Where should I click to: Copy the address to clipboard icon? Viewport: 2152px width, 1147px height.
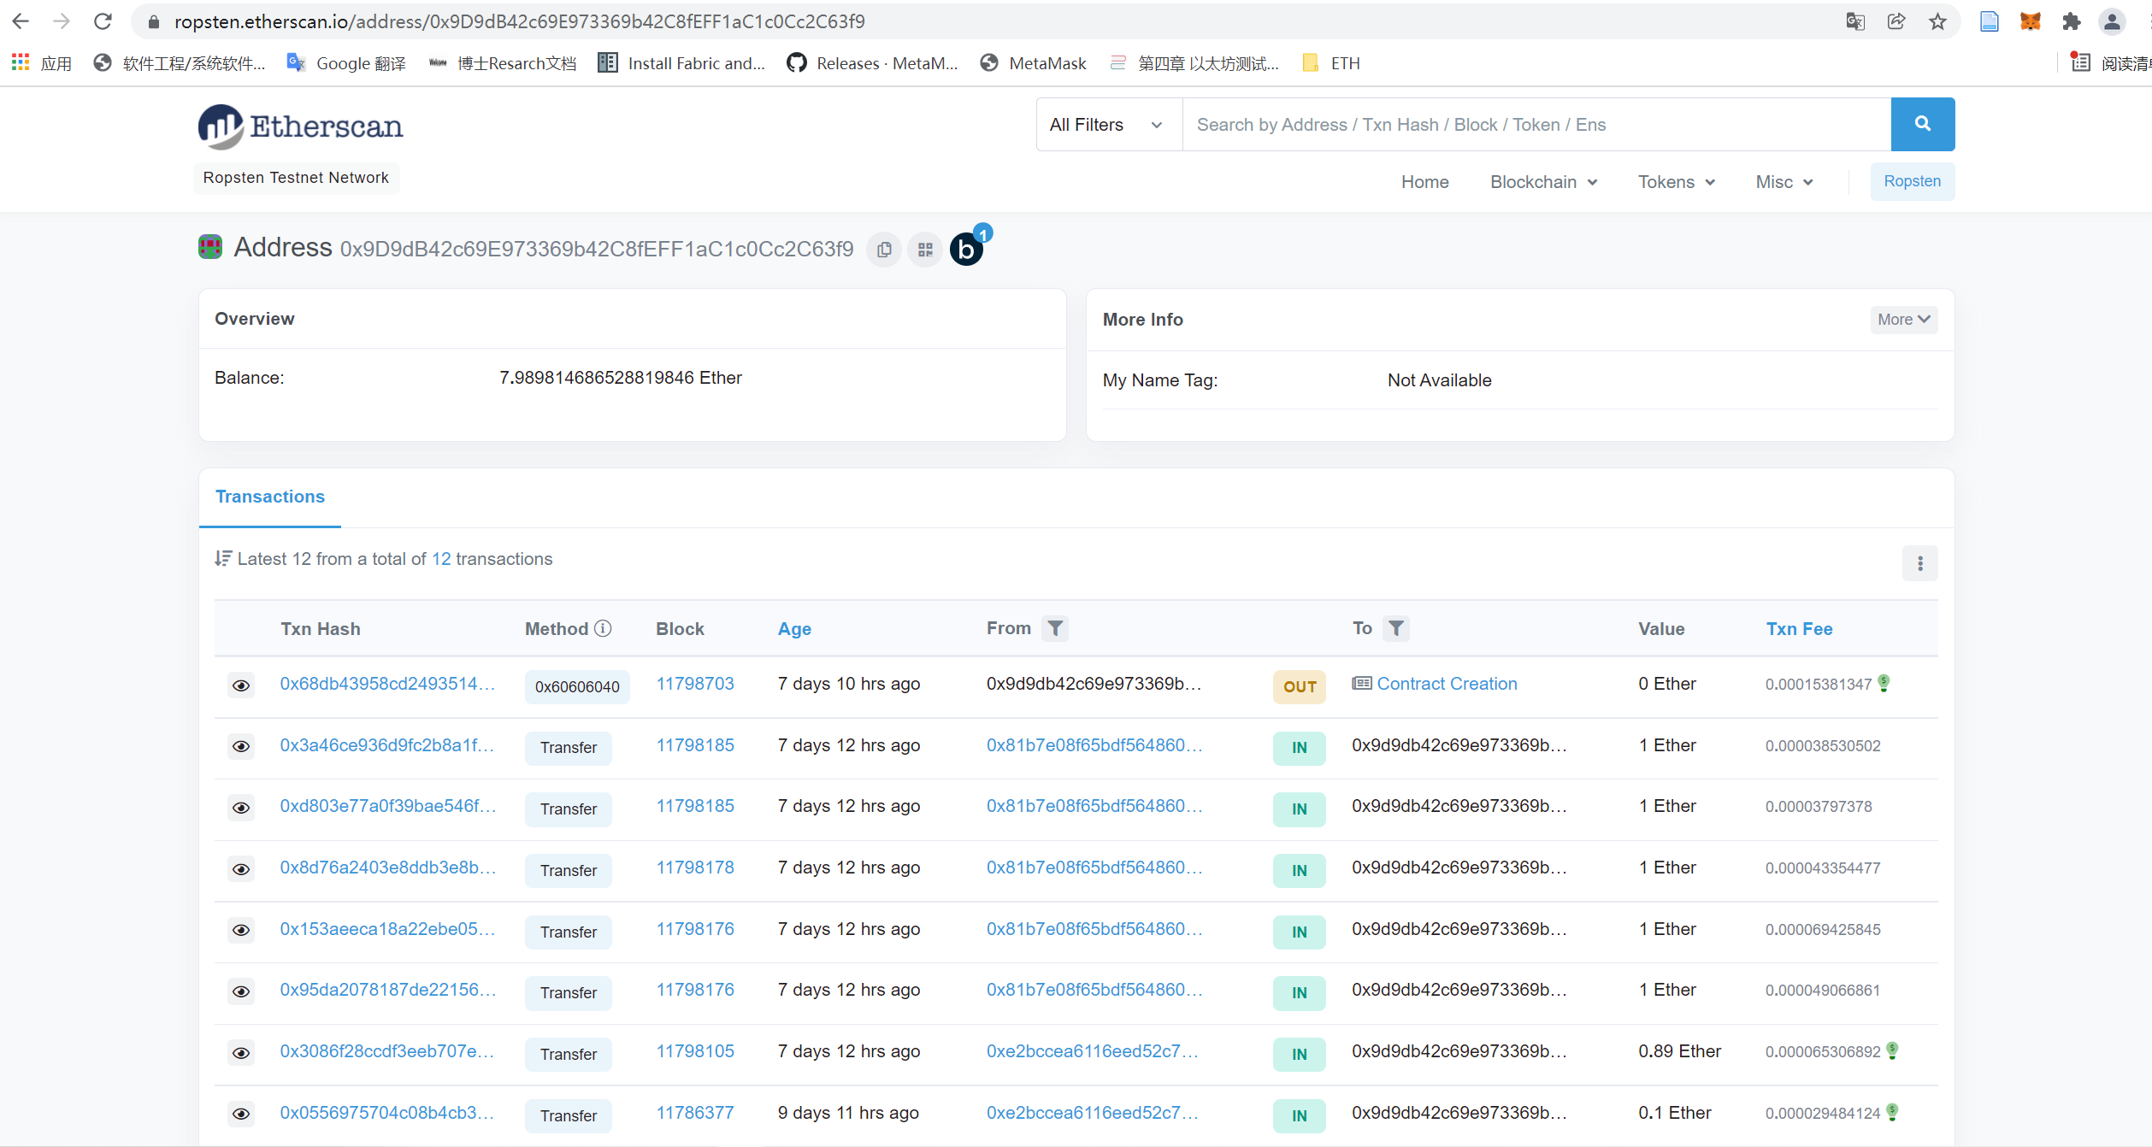(x=884, y=250)
